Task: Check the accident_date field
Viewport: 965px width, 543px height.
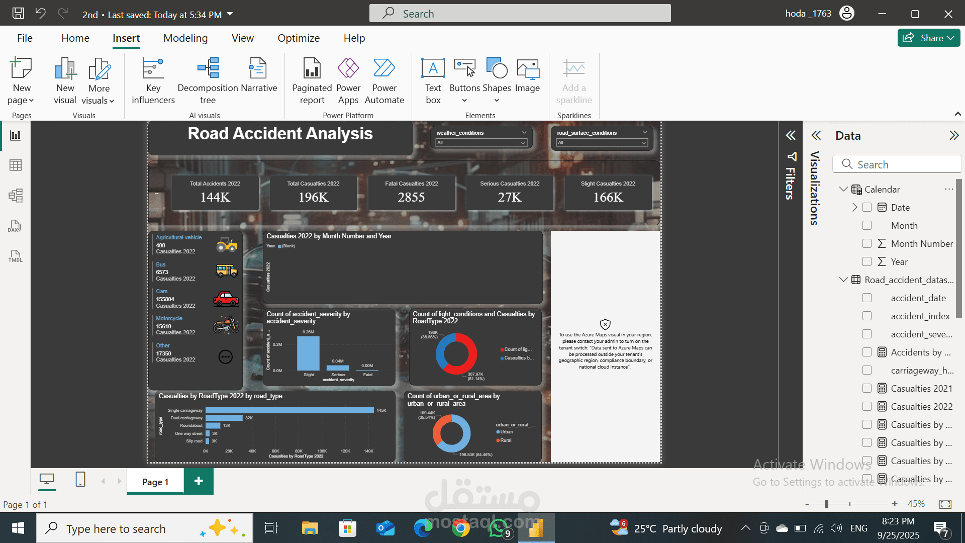Action: point(867,298)
